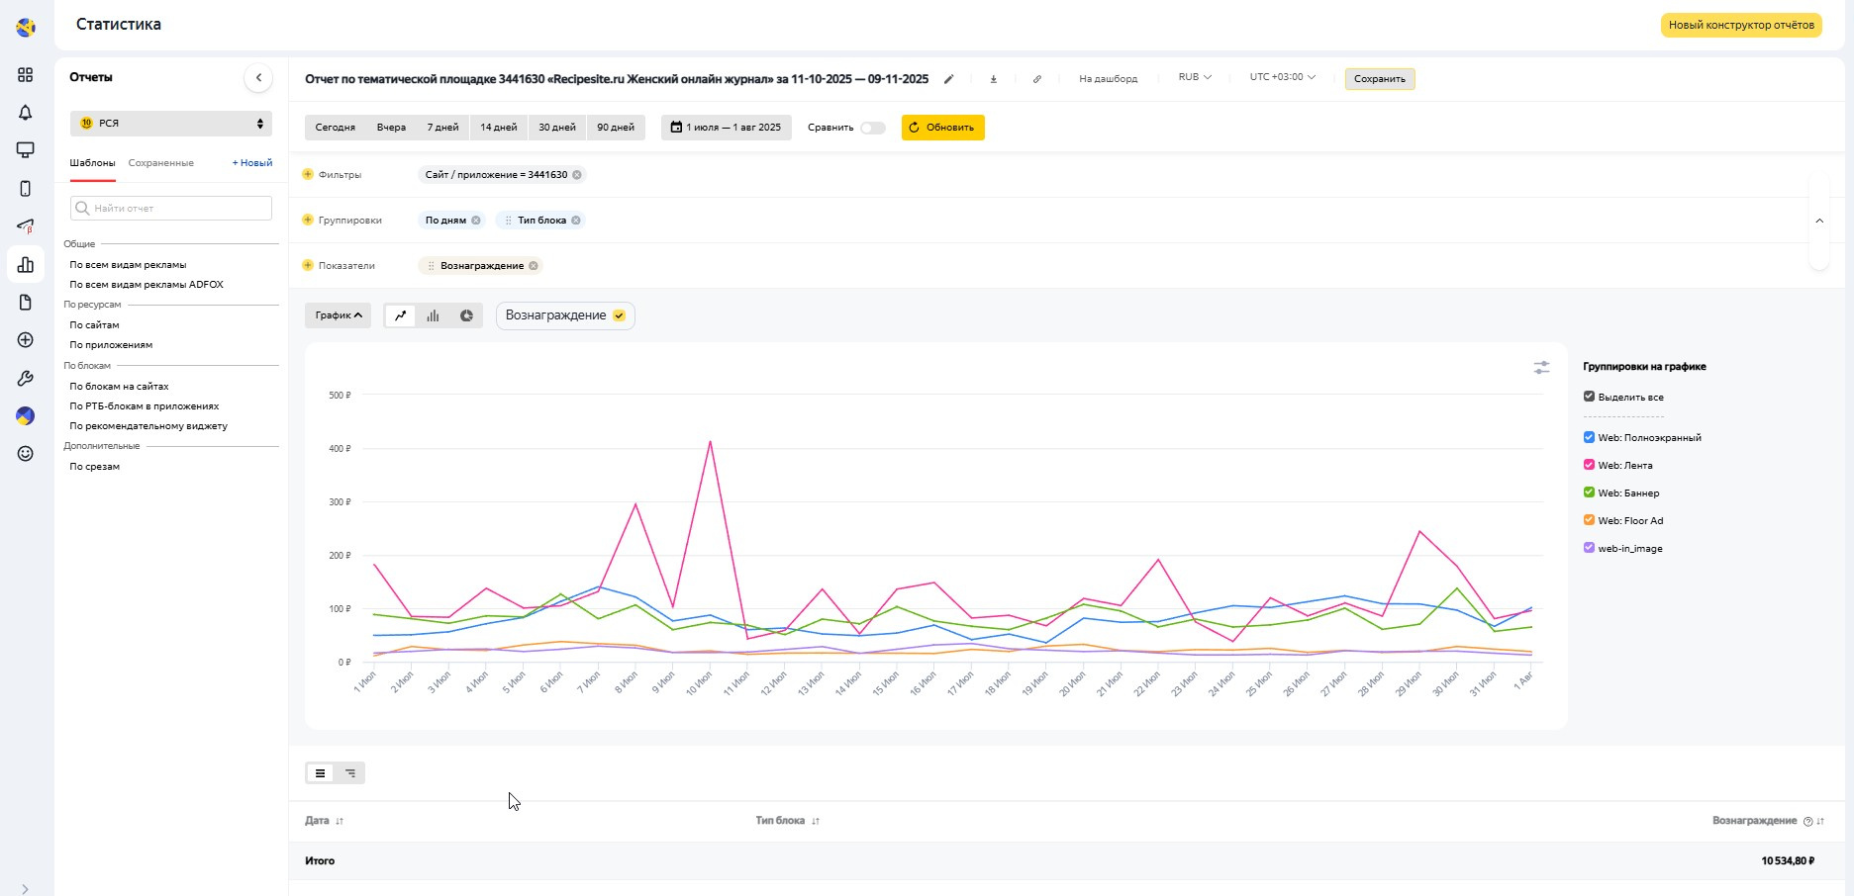The width and height of the screenshot is (1854, 896).
Task: Expand the 'РСЯ' report type selector
Action: pyautogui.click(x=171, y=124)
